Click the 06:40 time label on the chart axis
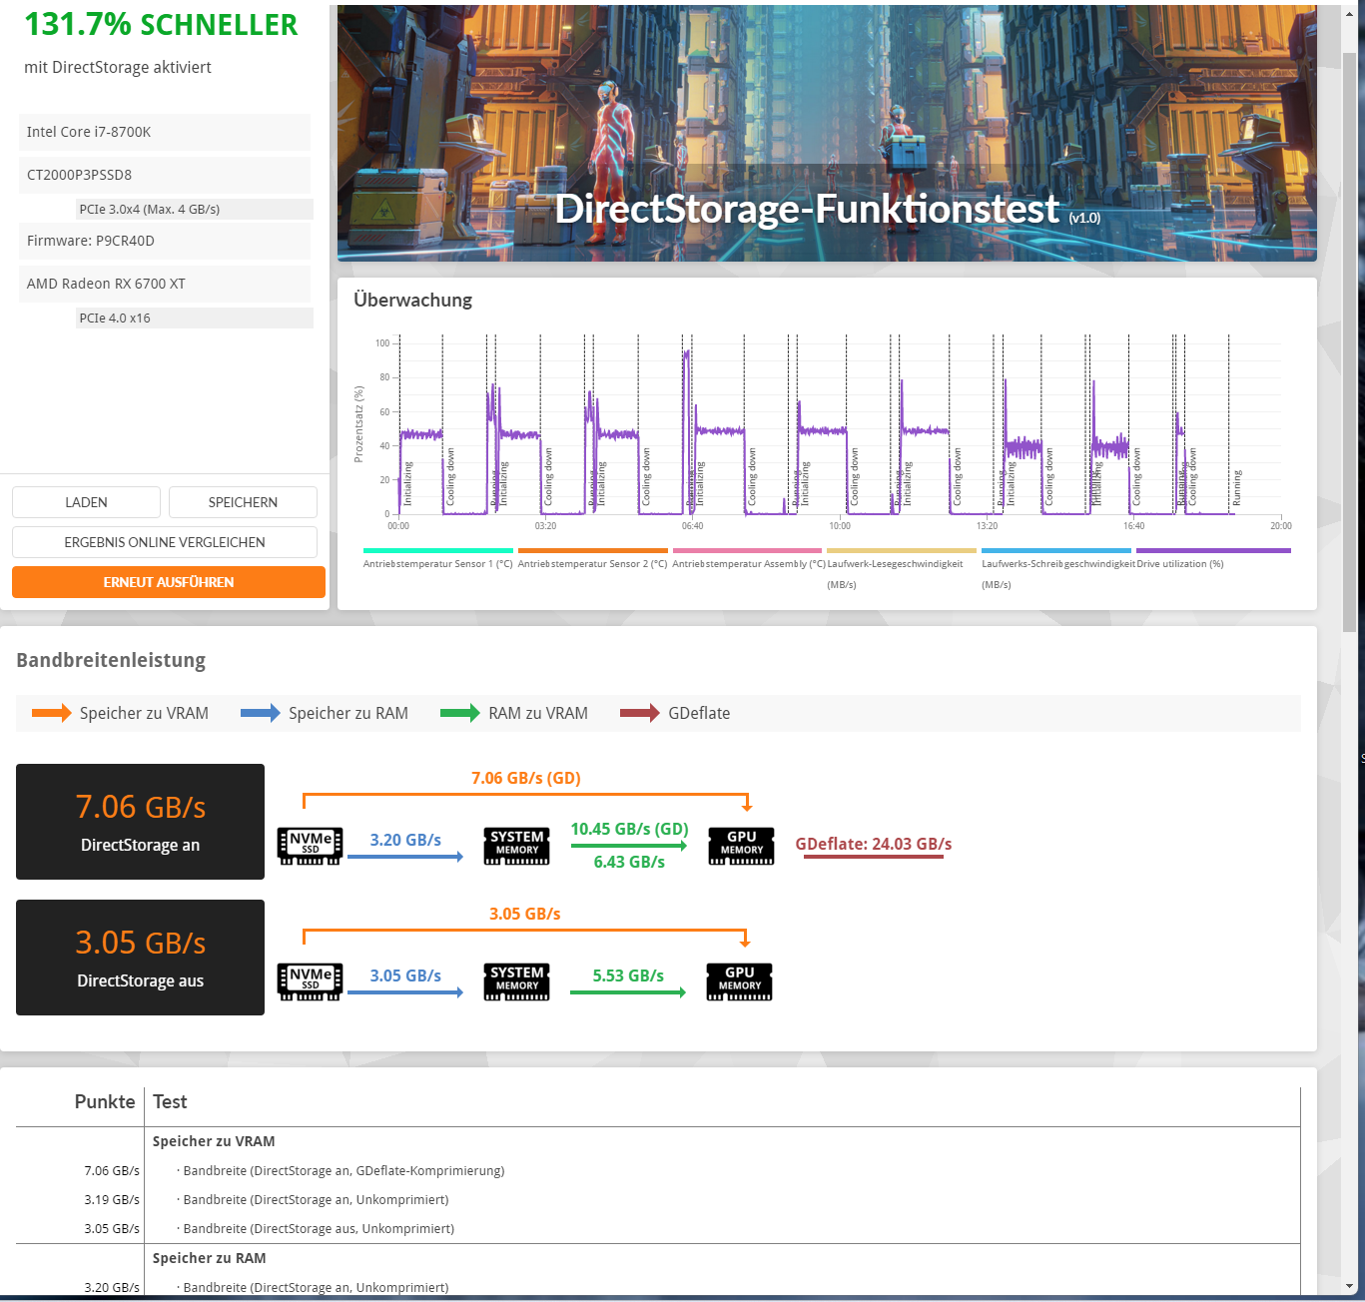Screen dimensions: 1365x1302 point(692,526)
